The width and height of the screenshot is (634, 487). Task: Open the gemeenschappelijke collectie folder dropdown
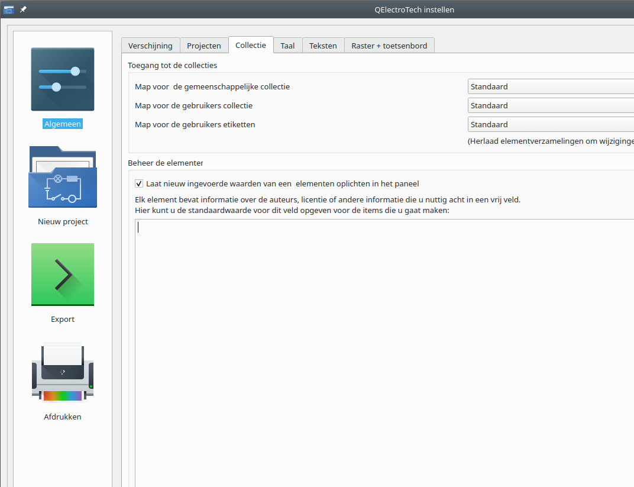pos(550,87)
